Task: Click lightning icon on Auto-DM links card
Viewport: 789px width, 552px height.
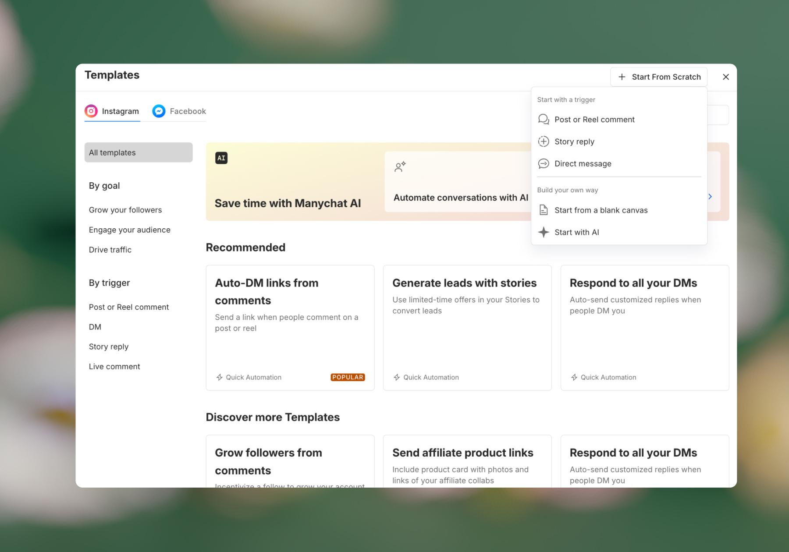Action: tap(219, 377)
